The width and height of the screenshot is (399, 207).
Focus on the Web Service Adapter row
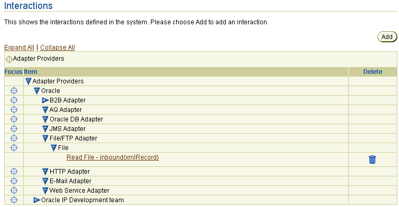(14, 191)
